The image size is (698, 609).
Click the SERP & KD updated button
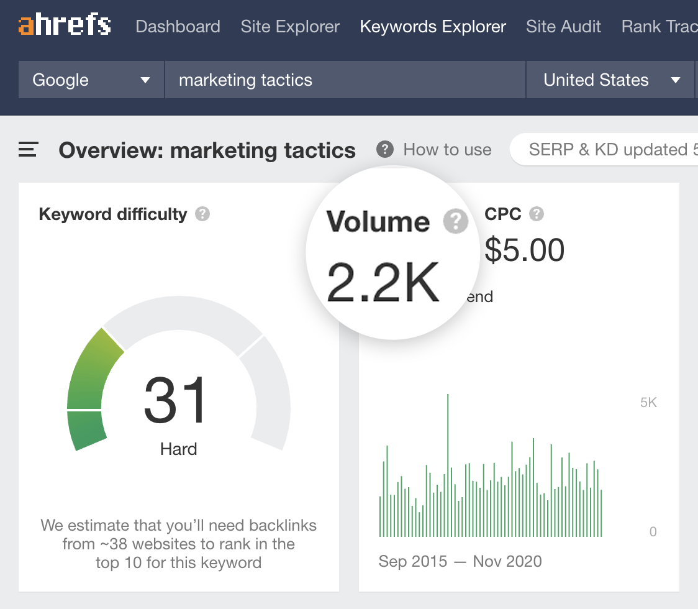[x=607, y=150]
